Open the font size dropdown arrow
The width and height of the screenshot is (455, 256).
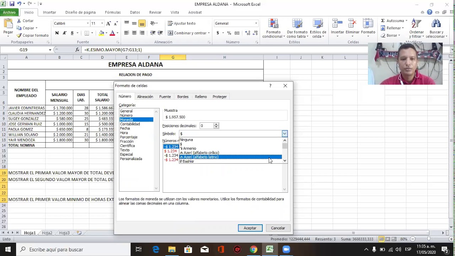[x=102, y=23]
